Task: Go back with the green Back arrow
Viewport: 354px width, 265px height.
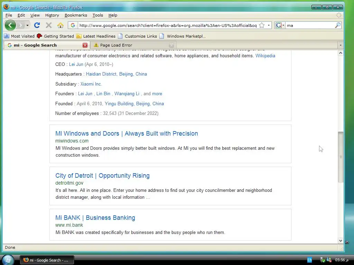Action: [10, 25]
